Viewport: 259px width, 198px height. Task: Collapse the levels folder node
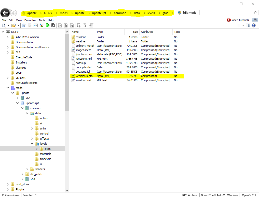pos(32,144)
